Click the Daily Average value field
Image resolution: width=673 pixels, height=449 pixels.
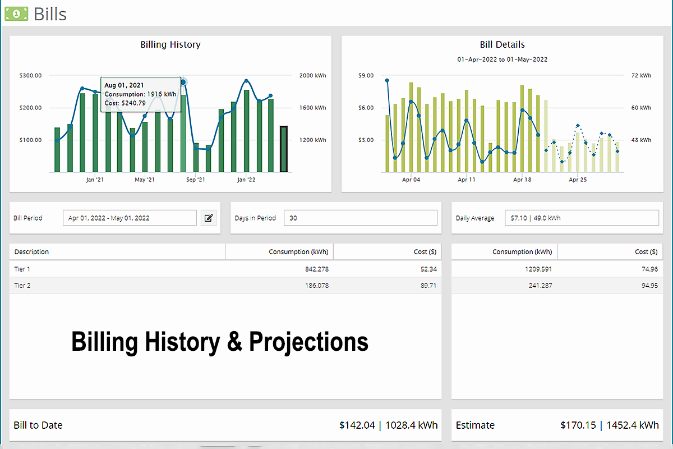pyautogui.click(x=582, y=218)
